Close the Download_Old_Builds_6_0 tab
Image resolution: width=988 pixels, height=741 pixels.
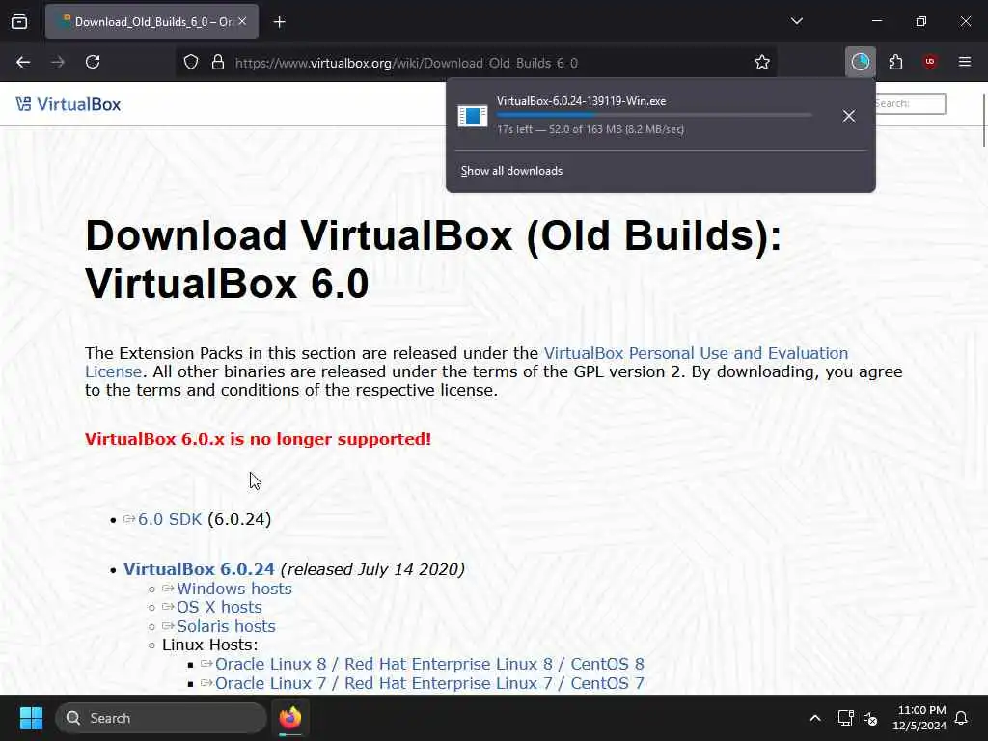(242, 21)
